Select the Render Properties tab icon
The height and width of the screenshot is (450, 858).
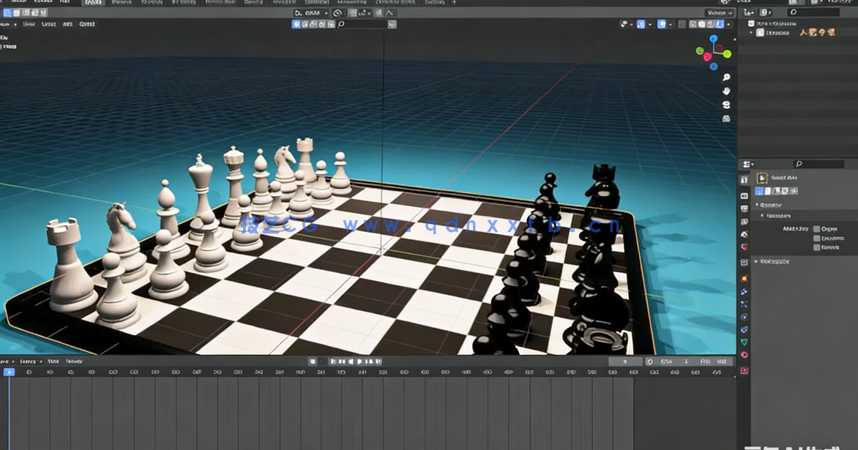(x=744, y=195)
